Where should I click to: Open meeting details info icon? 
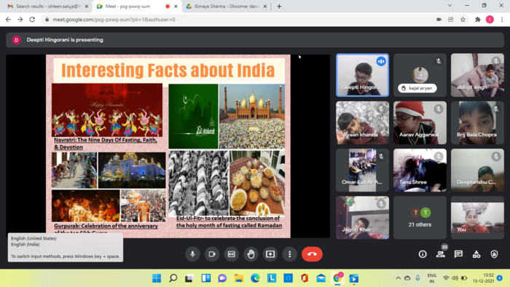[x=423, y=253]
